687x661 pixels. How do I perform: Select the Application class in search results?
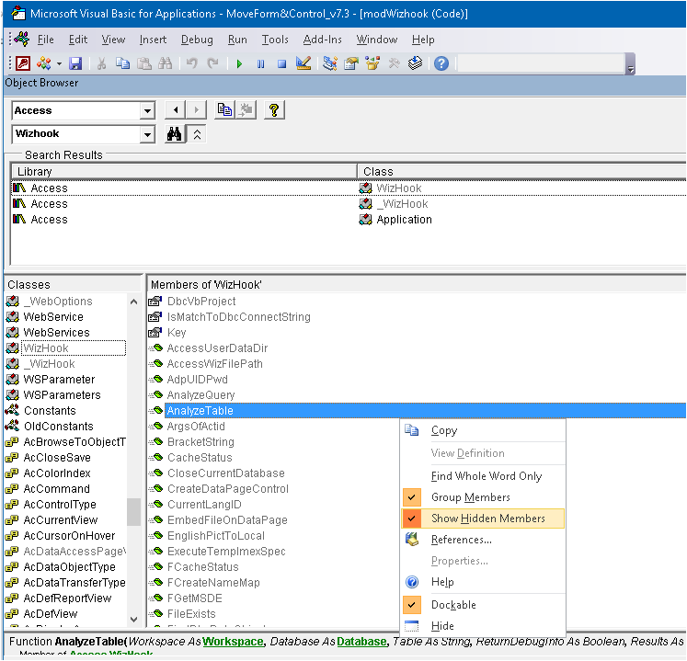pos(404,220)
